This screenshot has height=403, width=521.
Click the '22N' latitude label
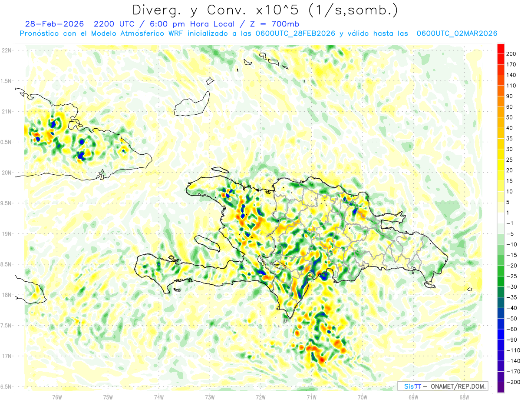point(7,50)
